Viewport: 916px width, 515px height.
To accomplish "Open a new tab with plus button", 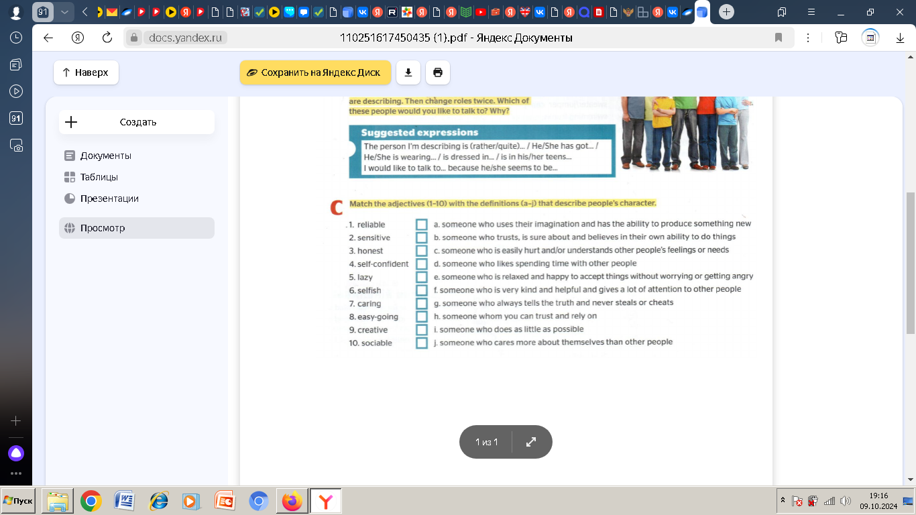I will (x=726, y=12).
